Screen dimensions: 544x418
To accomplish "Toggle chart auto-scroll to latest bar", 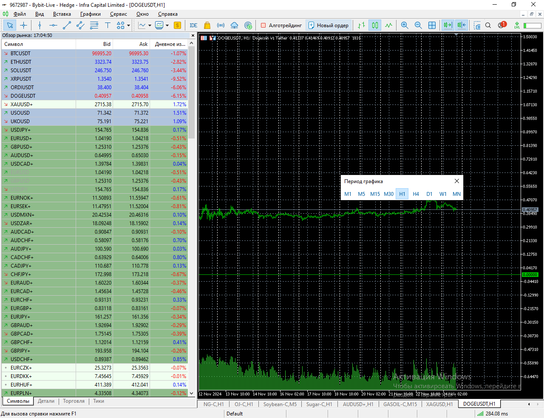I will [448, 25].
